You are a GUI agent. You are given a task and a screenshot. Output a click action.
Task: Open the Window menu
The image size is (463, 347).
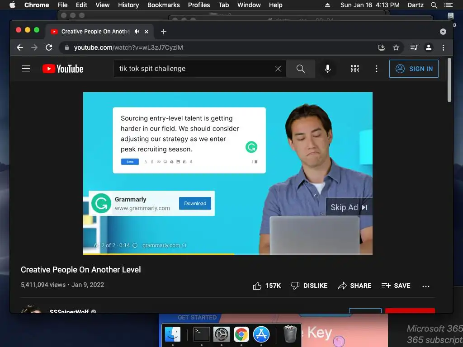(249, 5)
